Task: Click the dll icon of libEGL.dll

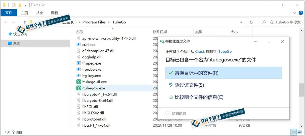Action: 79,107
